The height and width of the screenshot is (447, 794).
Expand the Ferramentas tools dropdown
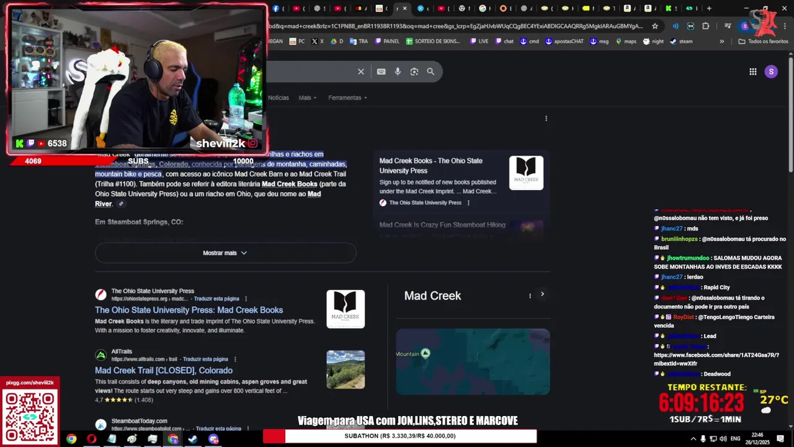pyautogui.click(x=347, y=97)
